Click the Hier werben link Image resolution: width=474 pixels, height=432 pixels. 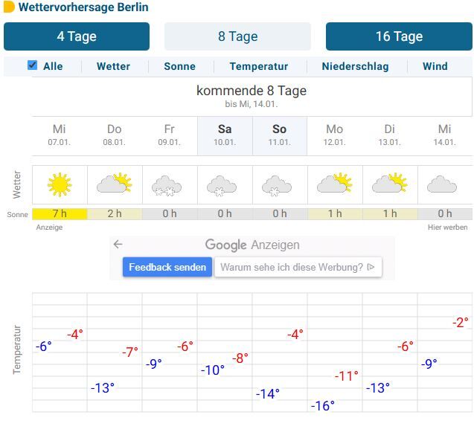point(448,228)
